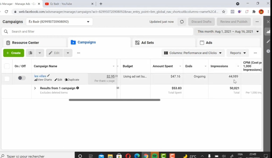Open Microsoft Edge from the taskbar
The height and width of the screenshot is (158, 272).
[x=137, y=156]
